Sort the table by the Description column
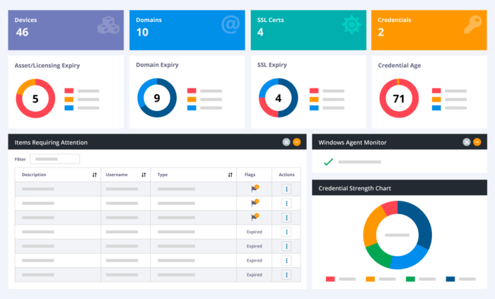The width and height of the screenshot is (495, 299). coord(94,175)
